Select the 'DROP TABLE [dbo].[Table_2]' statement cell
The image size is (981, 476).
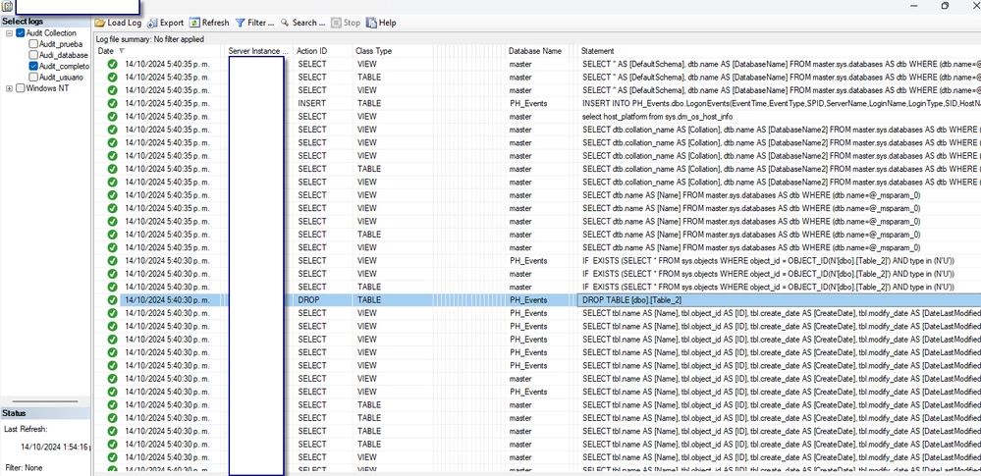779,300
